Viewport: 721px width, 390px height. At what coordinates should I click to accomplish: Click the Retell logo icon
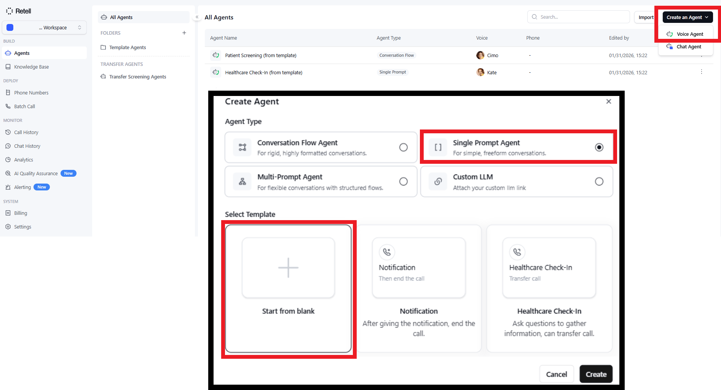click(x=10, y=11)
